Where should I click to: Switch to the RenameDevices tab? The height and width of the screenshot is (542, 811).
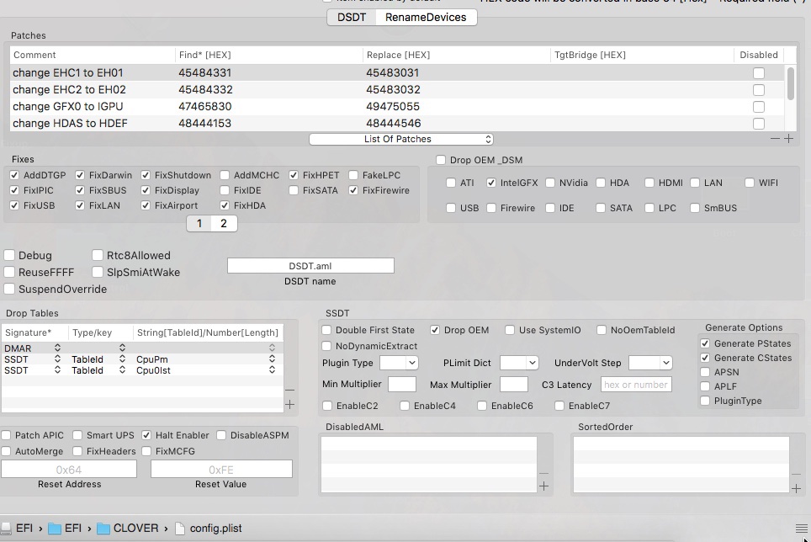426,17
